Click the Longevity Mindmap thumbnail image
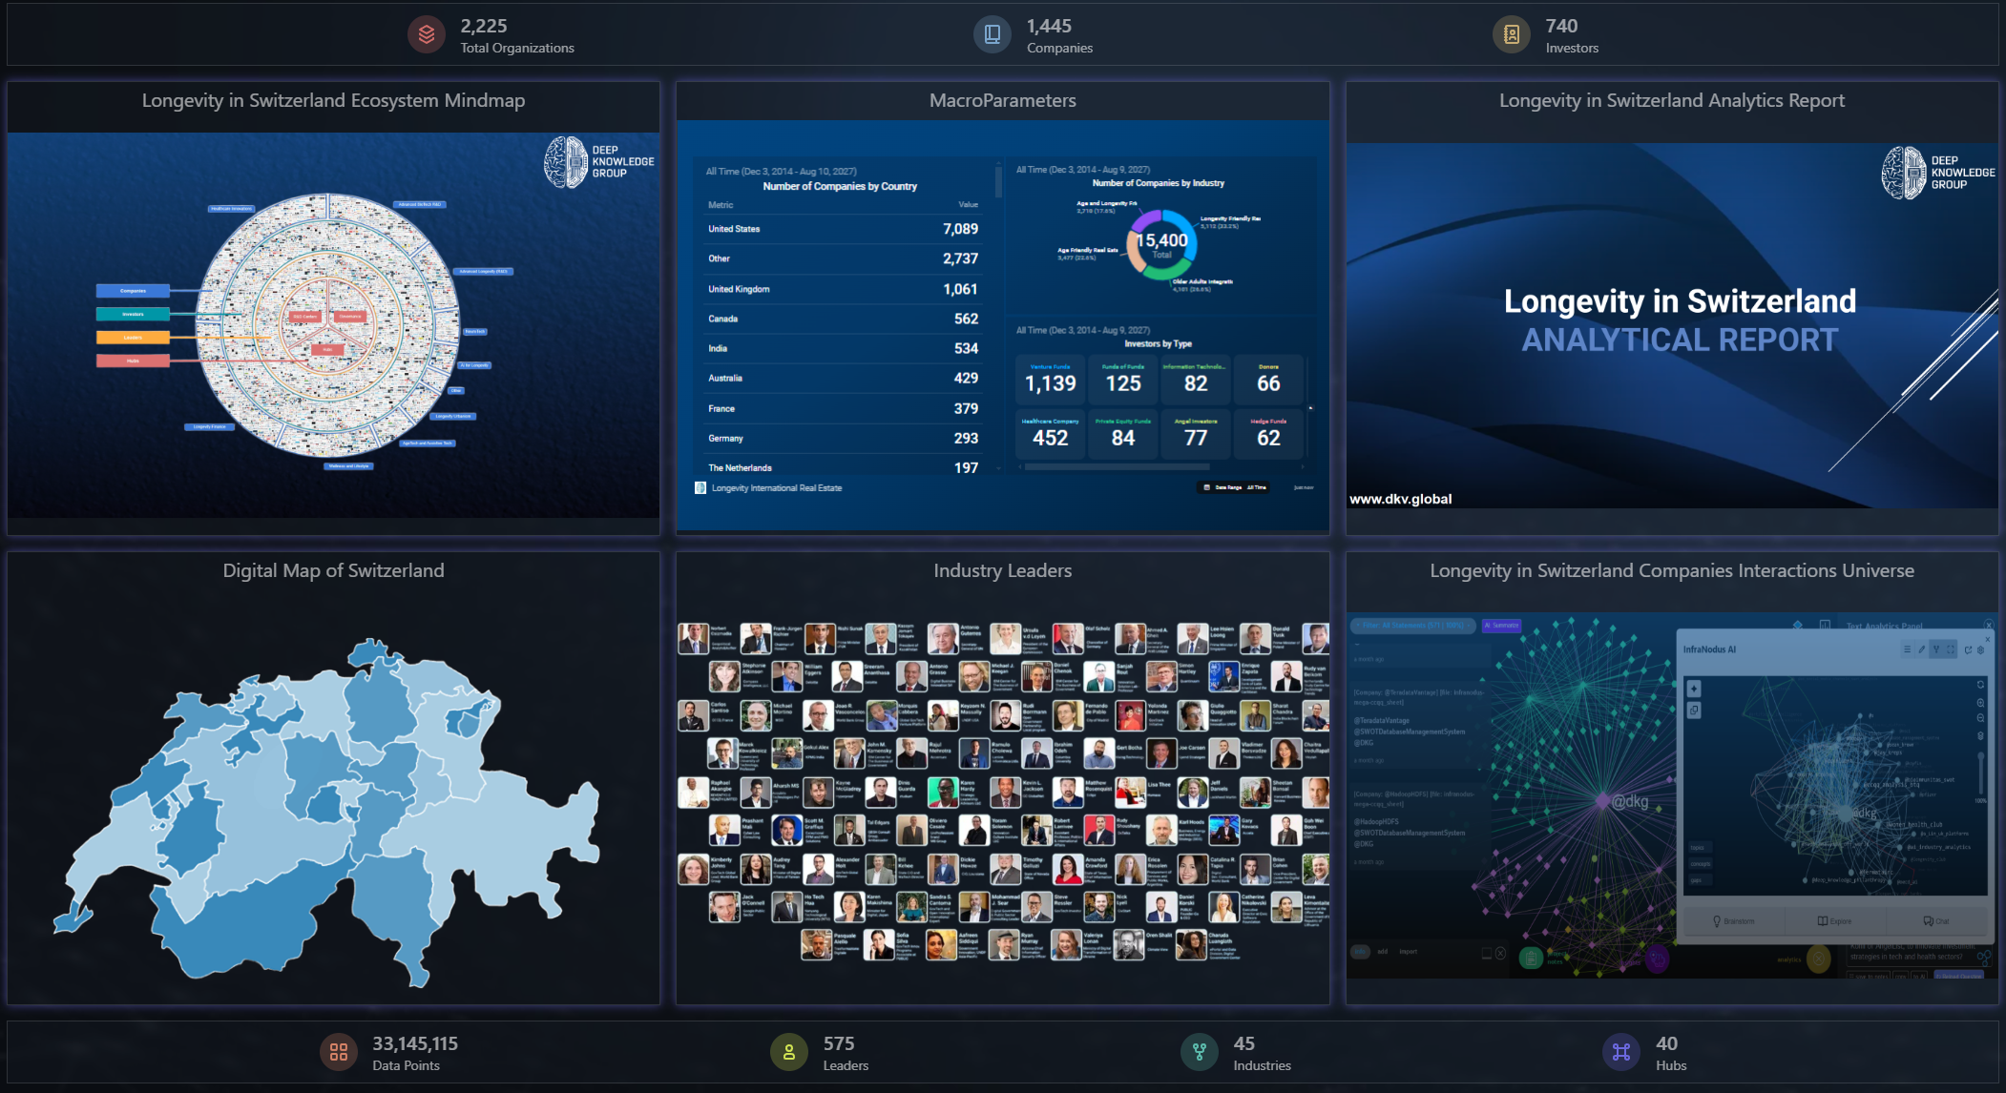Image resolution: width=2006 pixels, height=1093 pixels. [333, 324]
